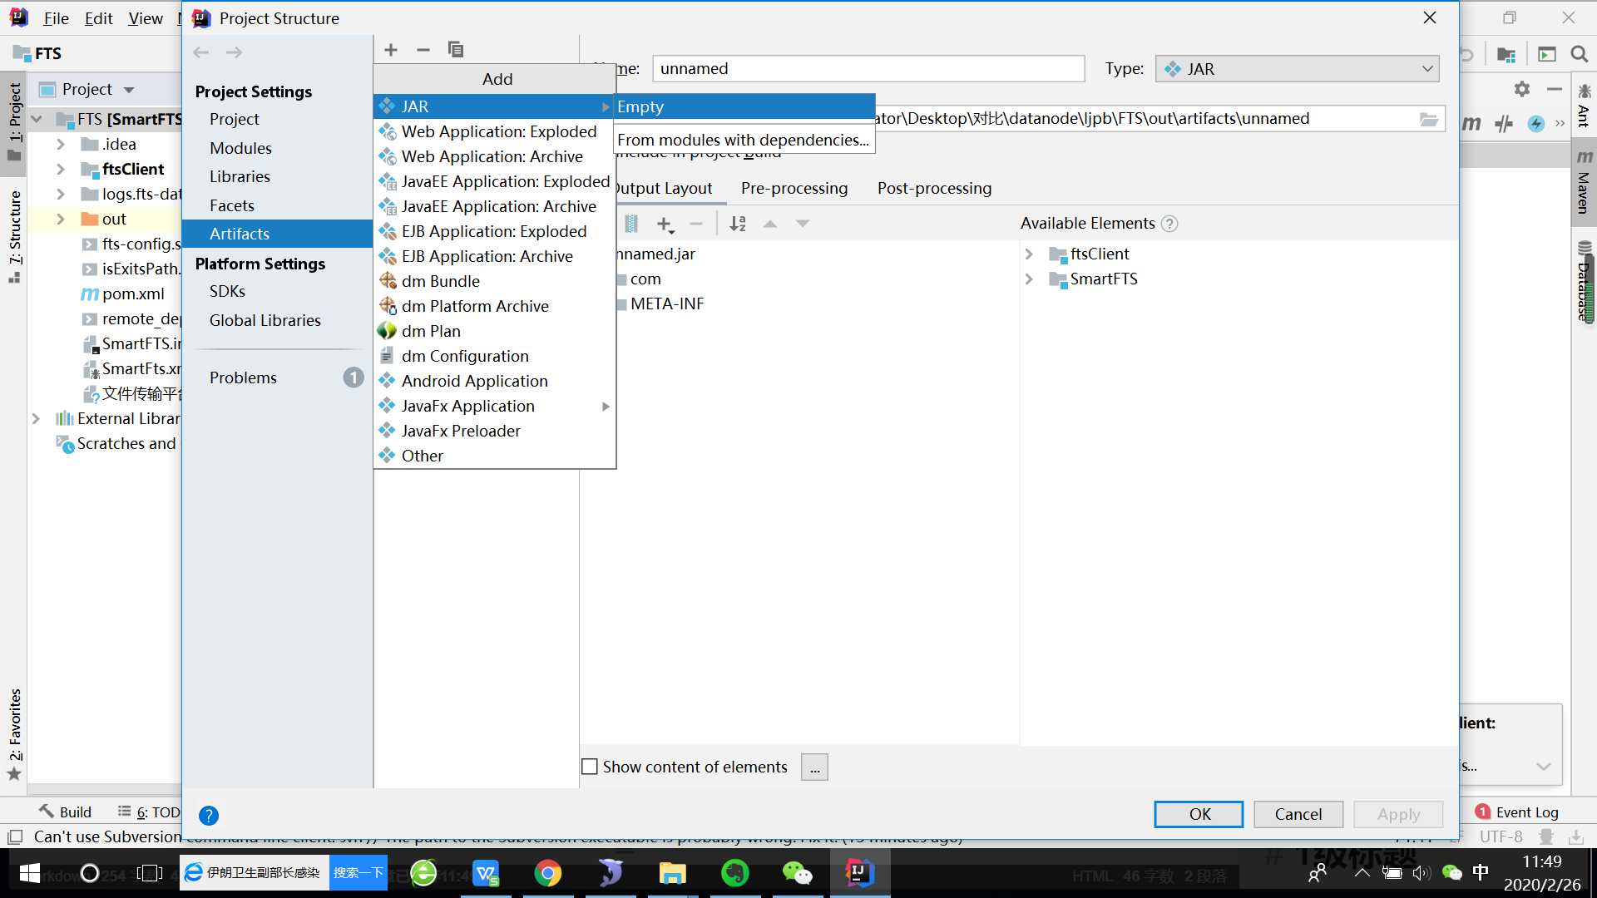The image size is (1597, 898).
Task: Click the artifact Name input field
Action: (x=868, y=69)
